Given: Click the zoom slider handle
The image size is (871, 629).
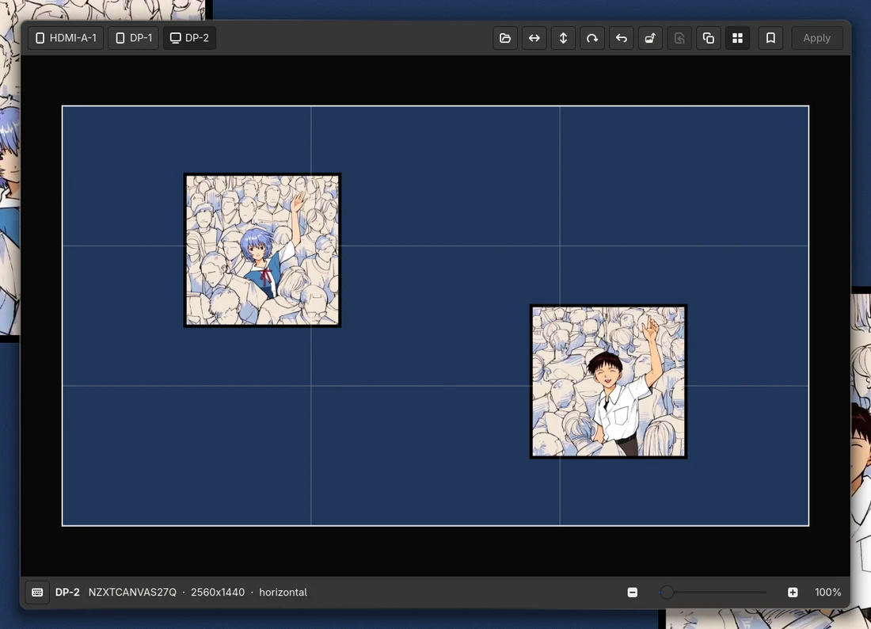Looking at the screenshot, I should pos(667,593).
